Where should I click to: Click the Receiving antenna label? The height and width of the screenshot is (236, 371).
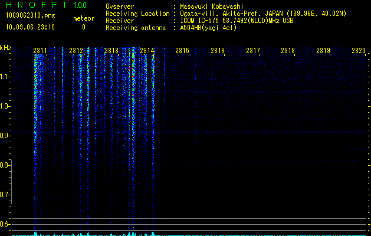(136, 28)
